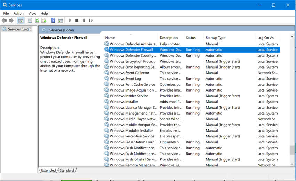Click the Stop Service square icon

(x=77, y=21)
